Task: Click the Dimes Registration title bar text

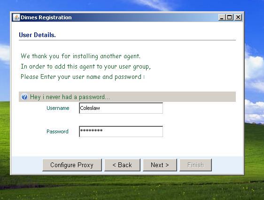Action: [x=46, y=17]
